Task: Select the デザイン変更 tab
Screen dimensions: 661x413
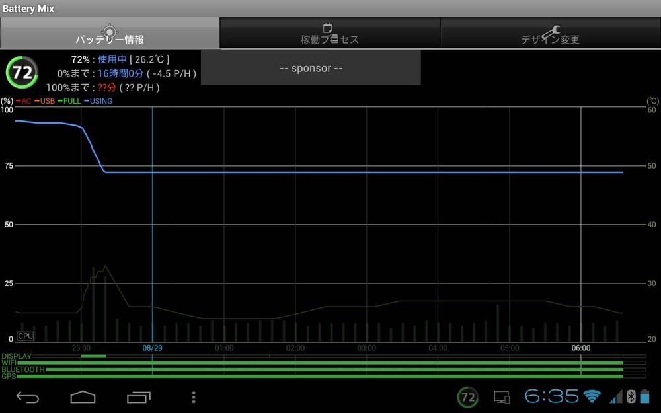Action: click(x=550, y=34)
